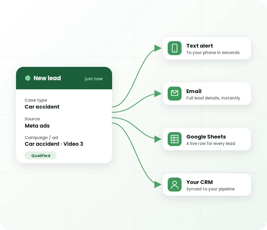Open the Text alert card title
267x230 pixels.
[199, 46]
